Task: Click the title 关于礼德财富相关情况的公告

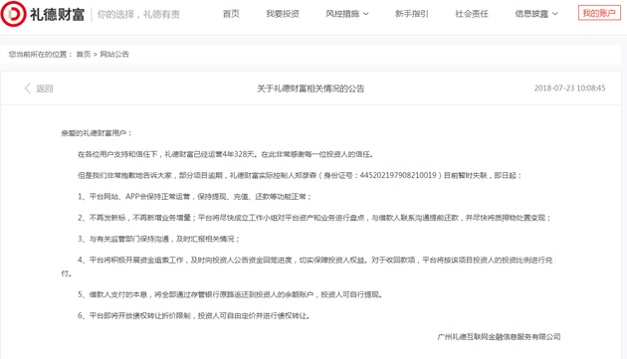Action: (311, 89)
